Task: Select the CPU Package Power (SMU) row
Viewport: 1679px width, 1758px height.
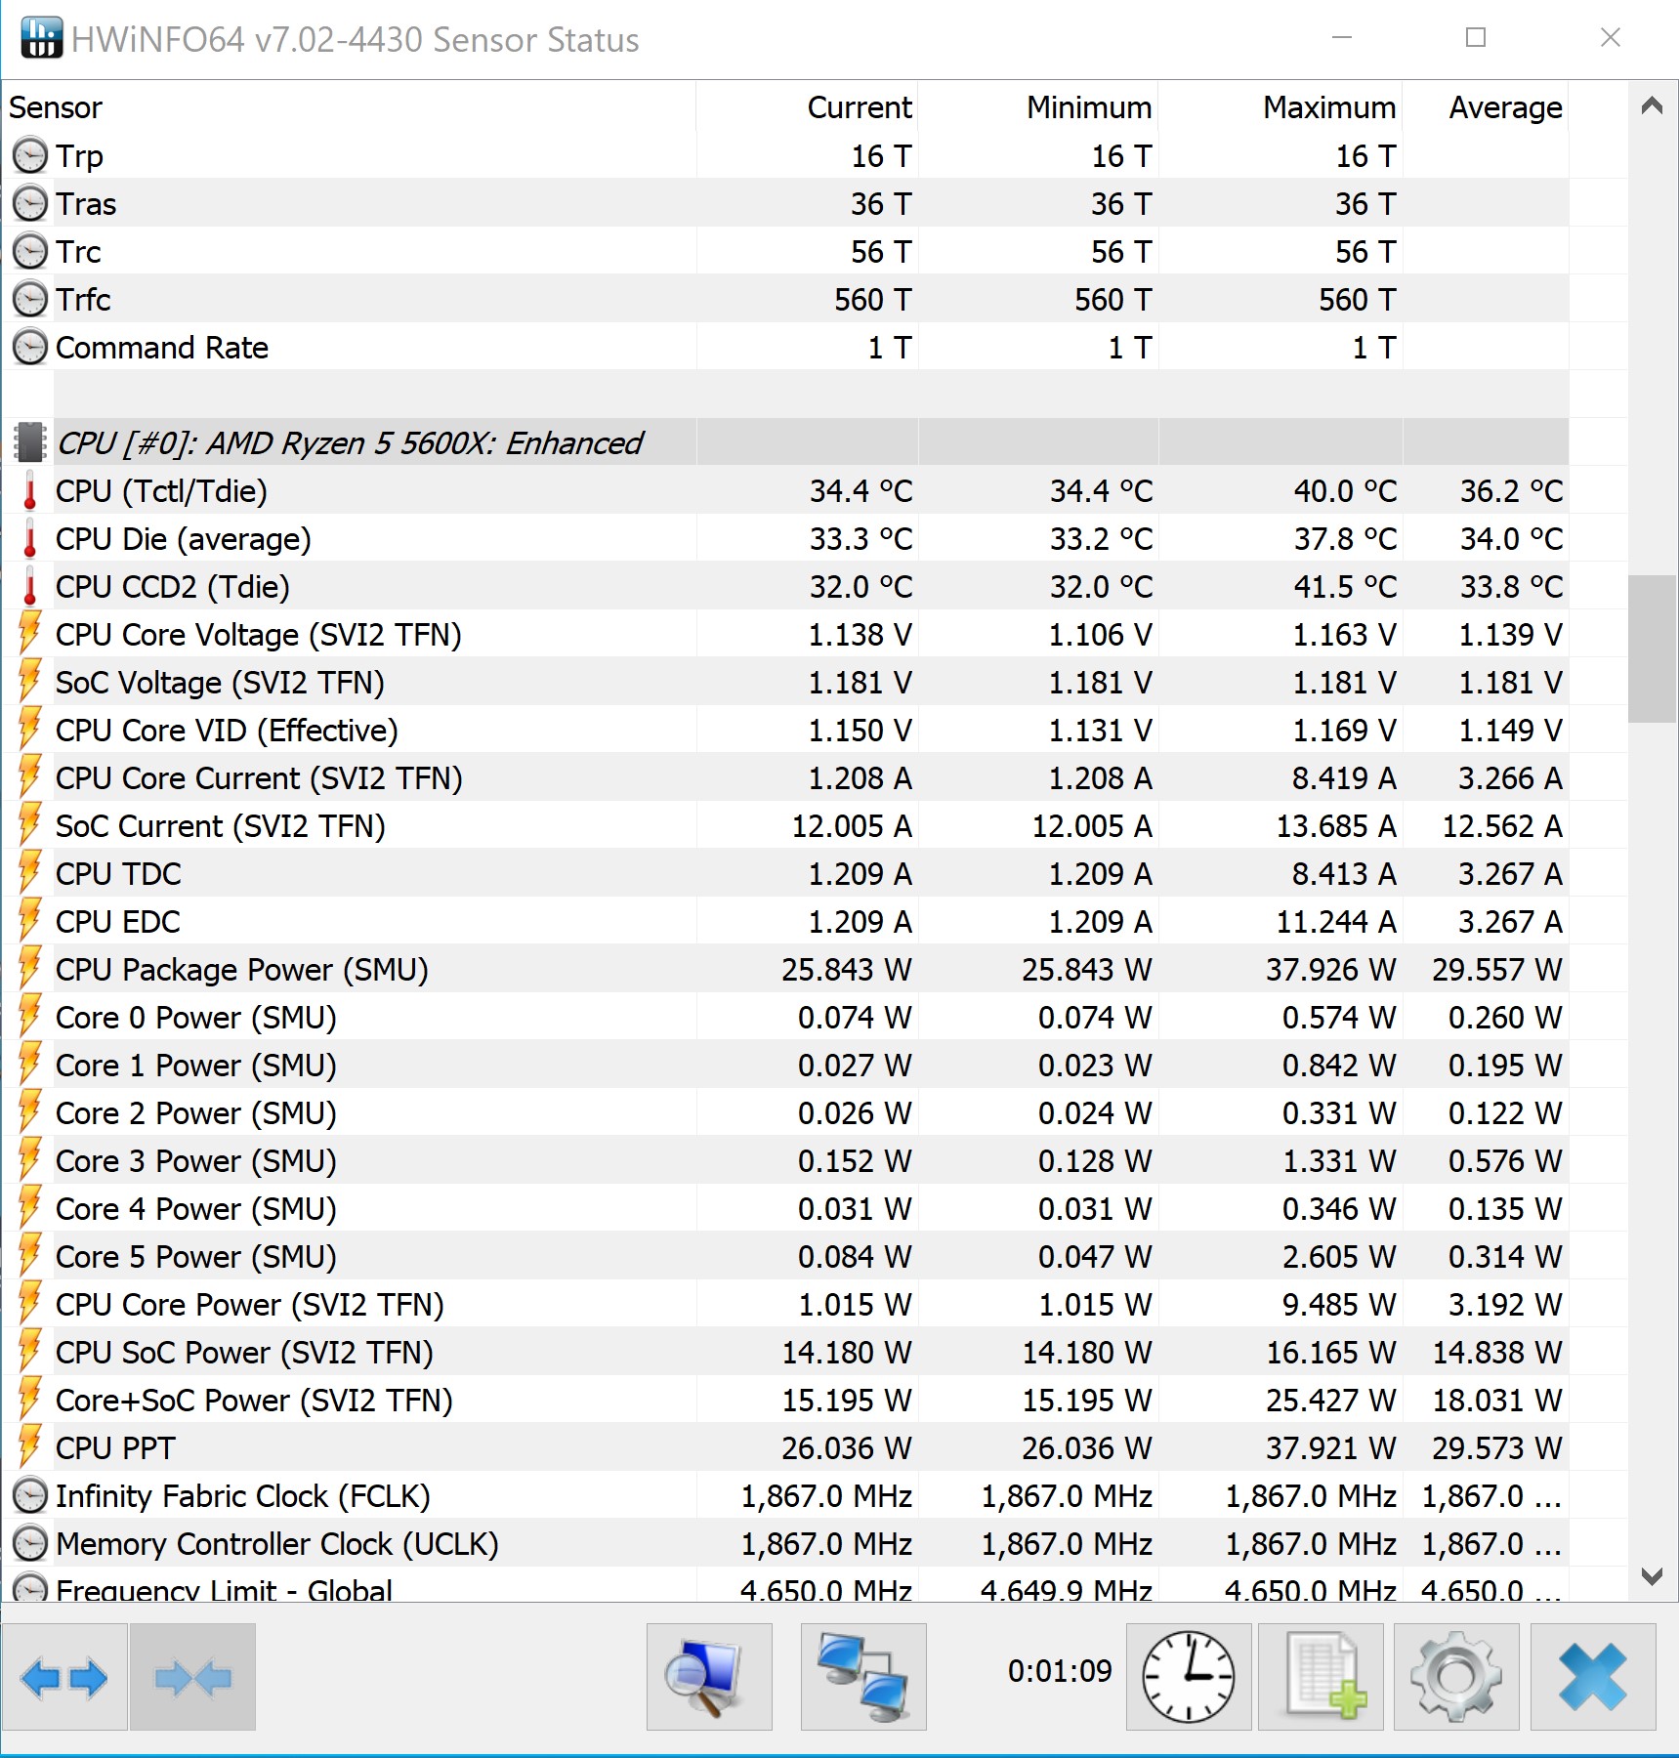Action: [242, 970]
